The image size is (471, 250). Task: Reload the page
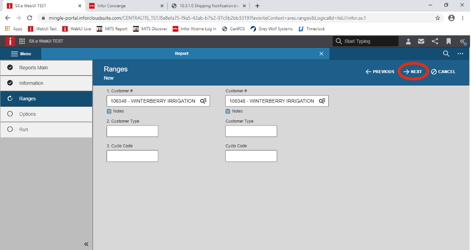pyautogui.click(x=29, y=18)
